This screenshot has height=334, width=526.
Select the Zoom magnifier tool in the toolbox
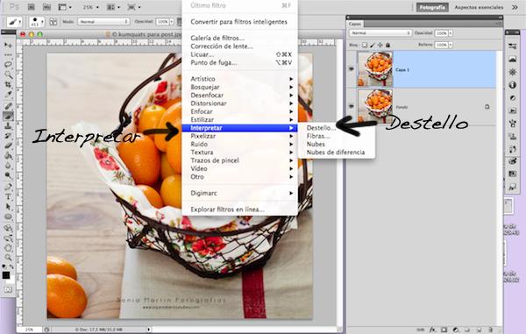(x=8, y=258)
